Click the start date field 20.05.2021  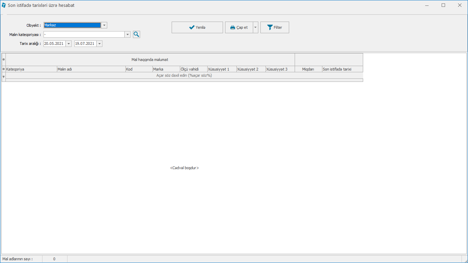(x=54, y=43)
